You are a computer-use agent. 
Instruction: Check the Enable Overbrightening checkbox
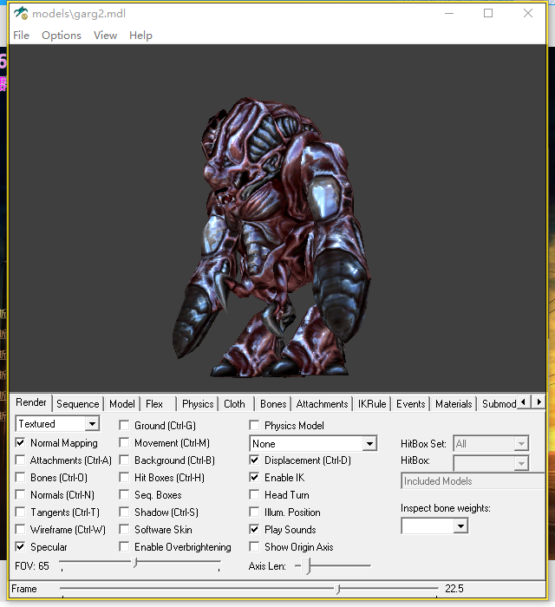coord(124,546)
